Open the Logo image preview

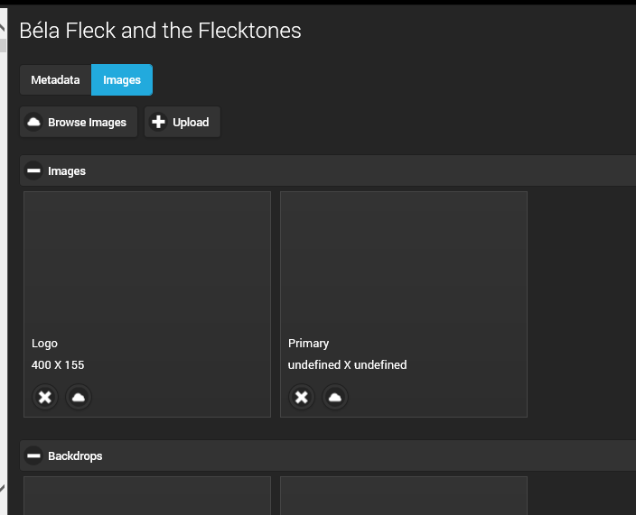tap(147, 262)
